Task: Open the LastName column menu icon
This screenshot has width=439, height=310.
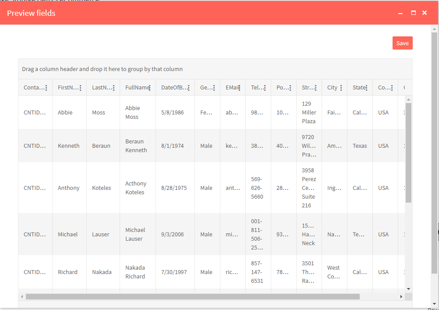Action: coord(113,88)
